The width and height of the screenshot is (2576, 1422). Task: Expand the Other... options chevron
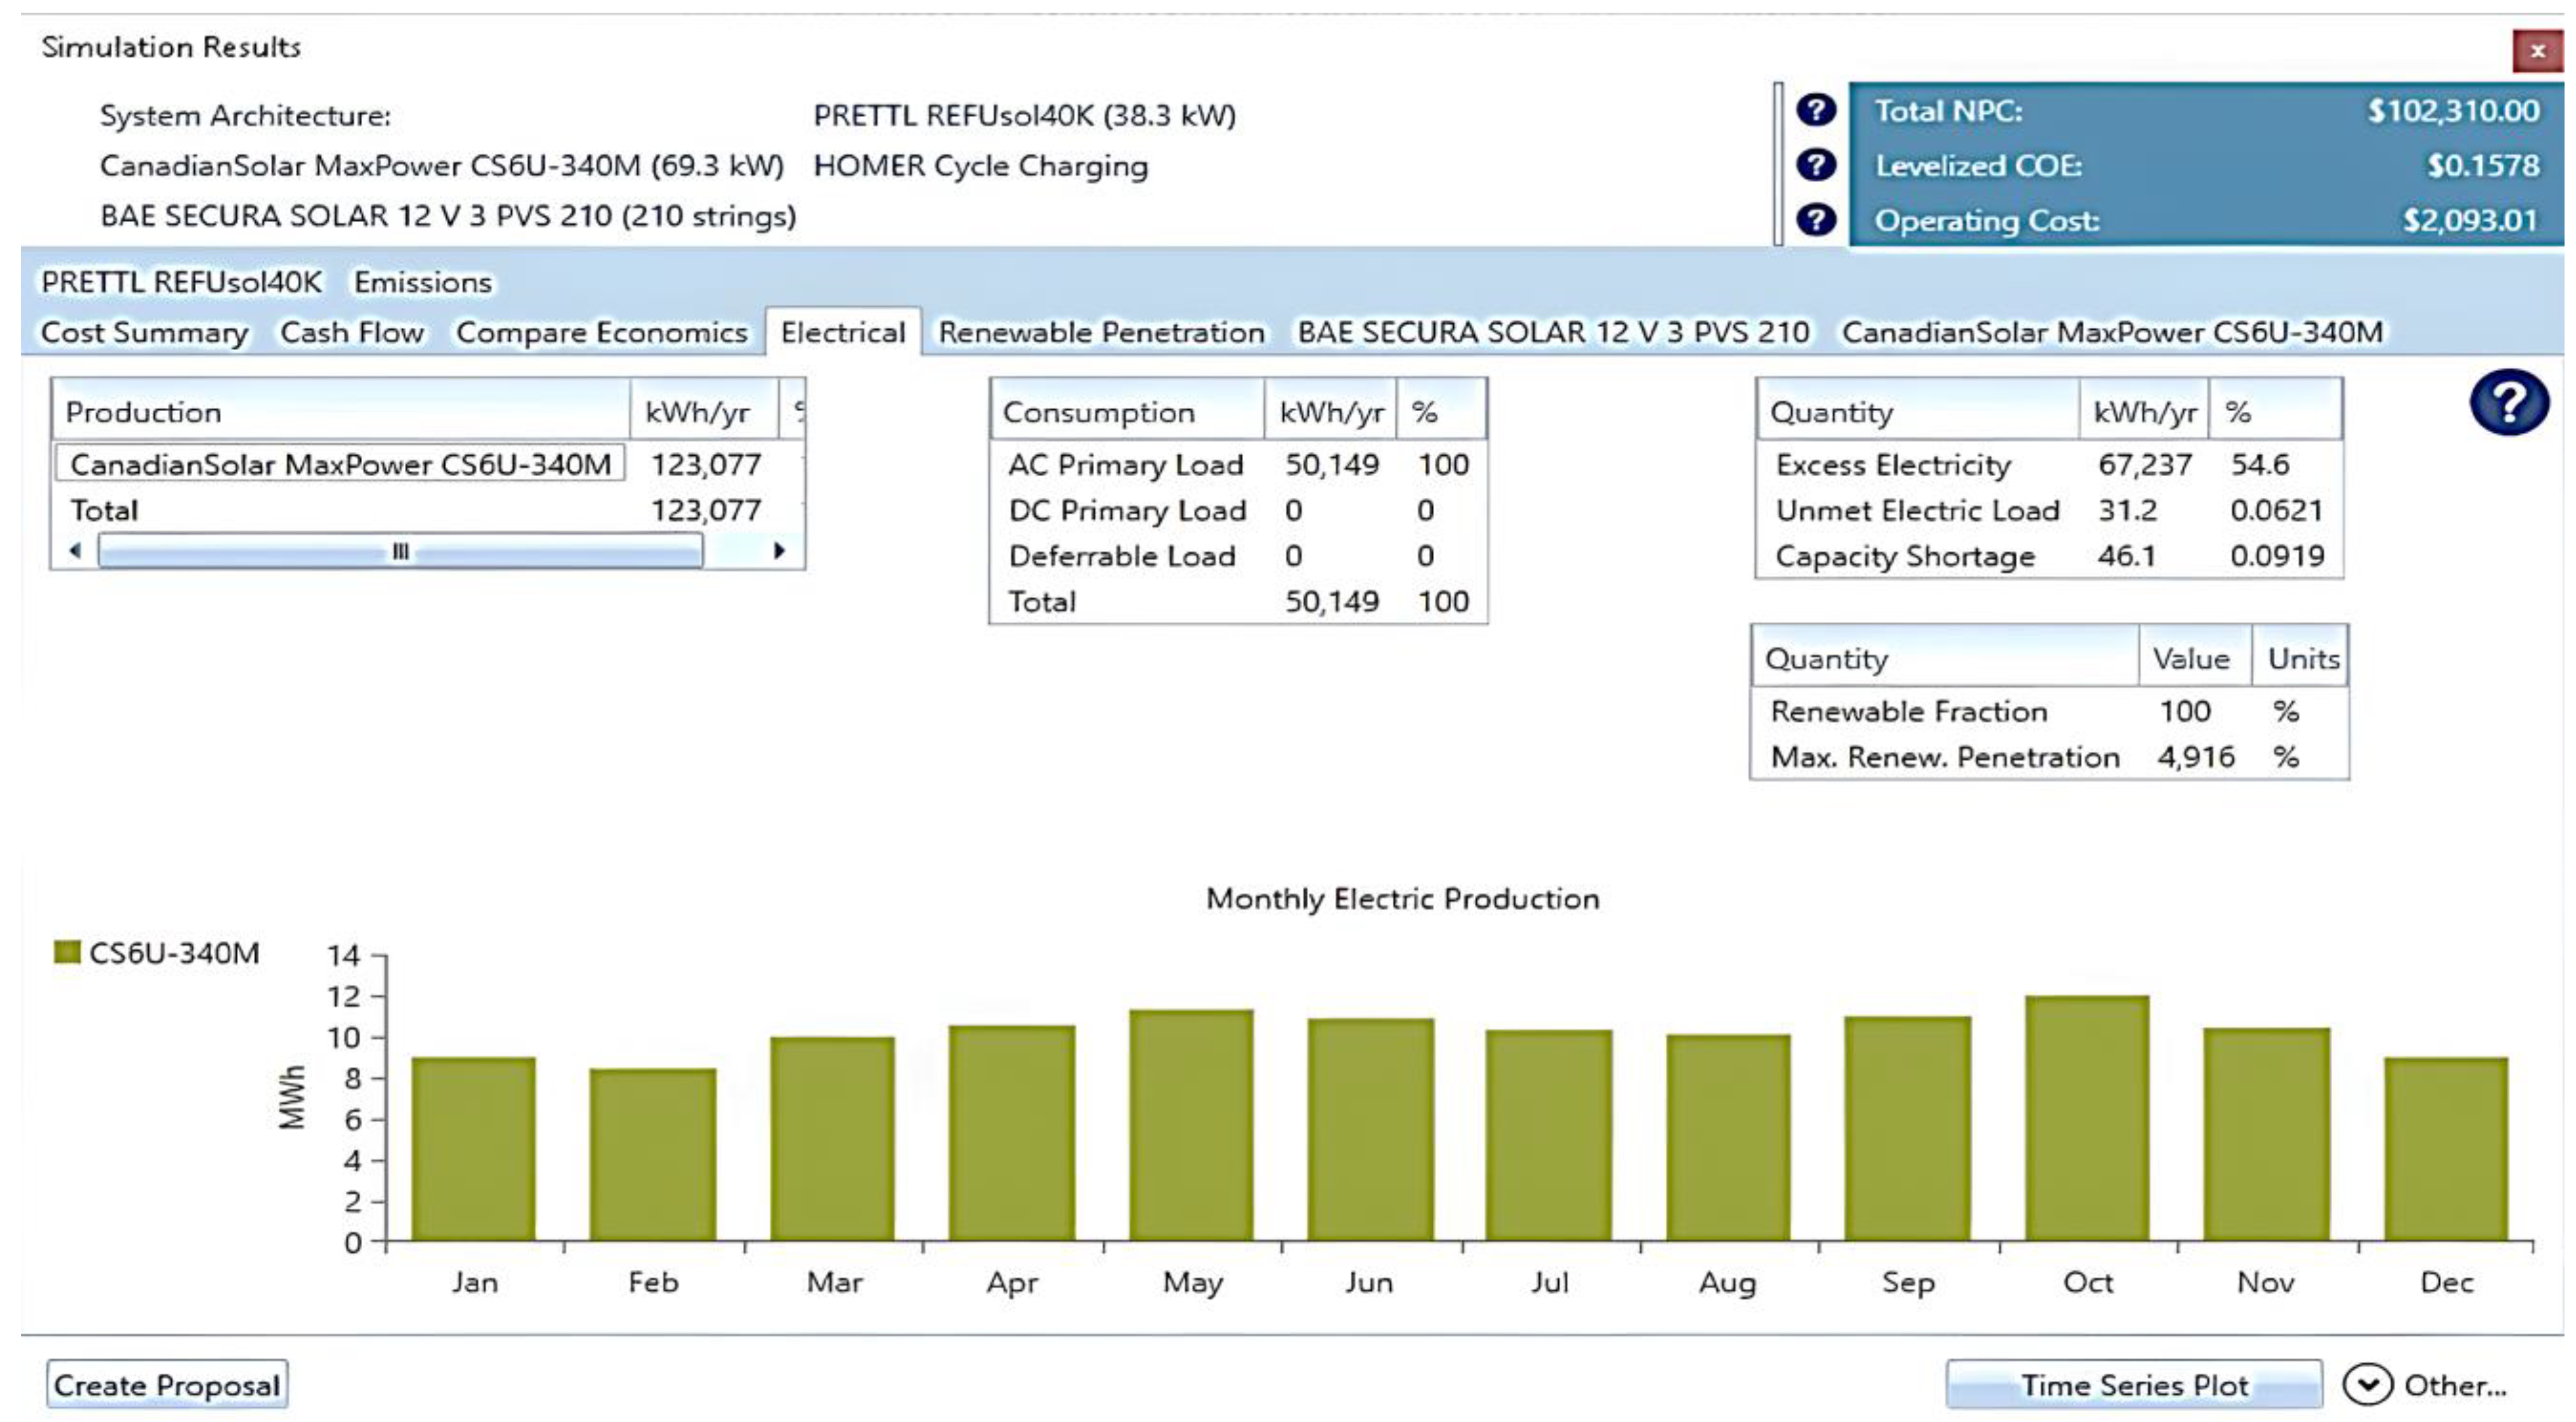tap(2367, 1385)
